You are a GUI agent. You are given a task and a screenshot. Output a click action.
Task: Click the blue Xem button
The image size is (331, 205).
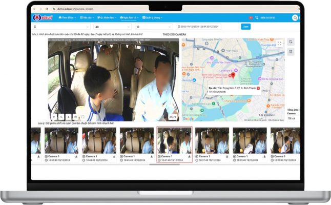click(x=246, y=26)
